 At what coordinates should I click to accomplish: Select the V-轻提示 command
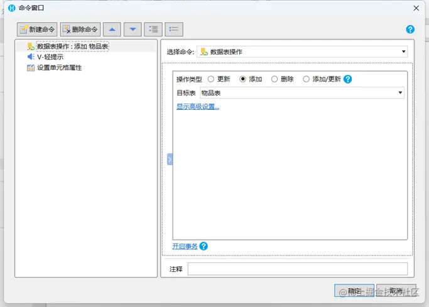[50, 57]
